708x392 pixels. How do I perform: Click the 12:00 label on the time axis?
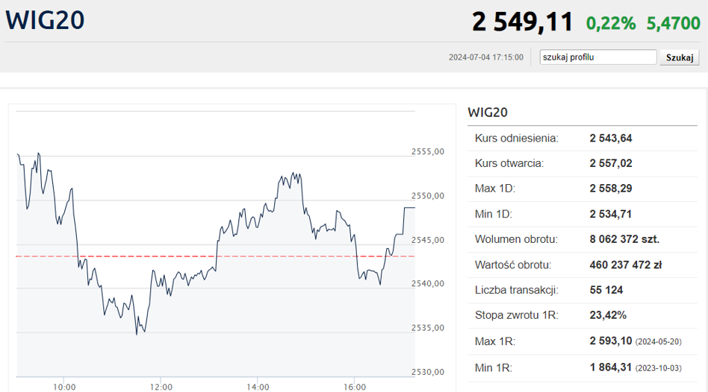(161, 387)
